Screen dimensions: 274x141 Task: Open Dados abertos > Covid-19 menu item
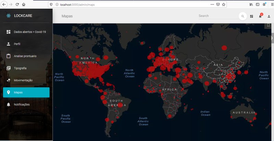pyautogui.click(x=26, y=32)
